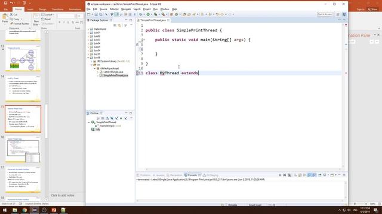The width and height of the screenshot is (382, 214).
Task: Click 'Click to add notes' in PowerPoint
Action: tap(62, 196)
